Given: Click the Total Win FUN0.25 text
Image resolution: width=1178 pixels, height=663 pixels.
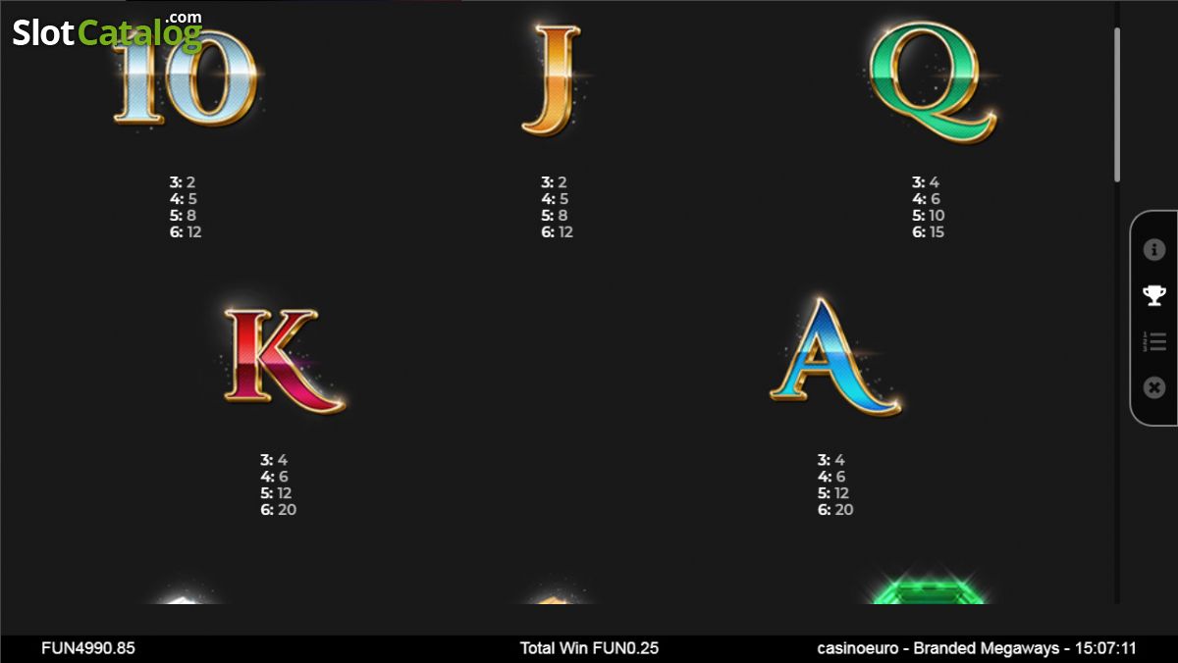Looking at the screenshot, I should pos(589,648).
